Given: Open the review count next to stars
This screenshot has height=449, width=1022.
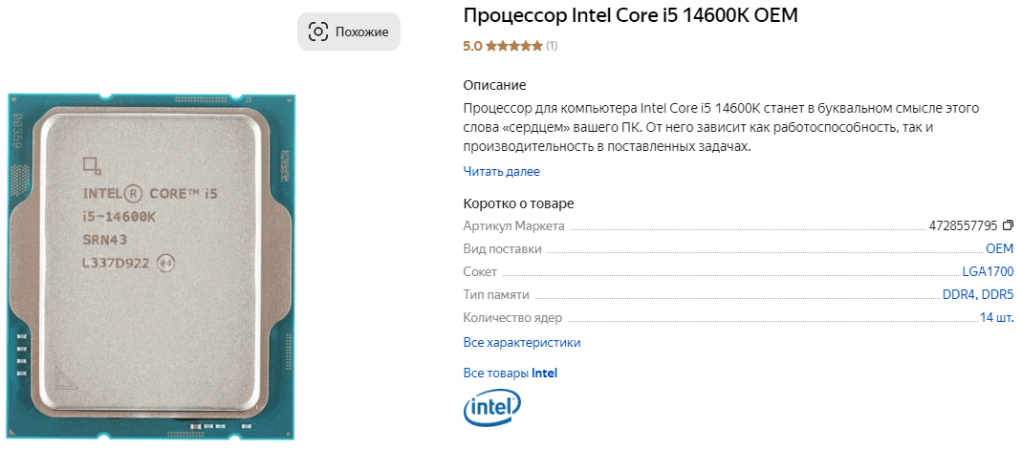Looking at the screenshot, I should [x=552, y=46].
